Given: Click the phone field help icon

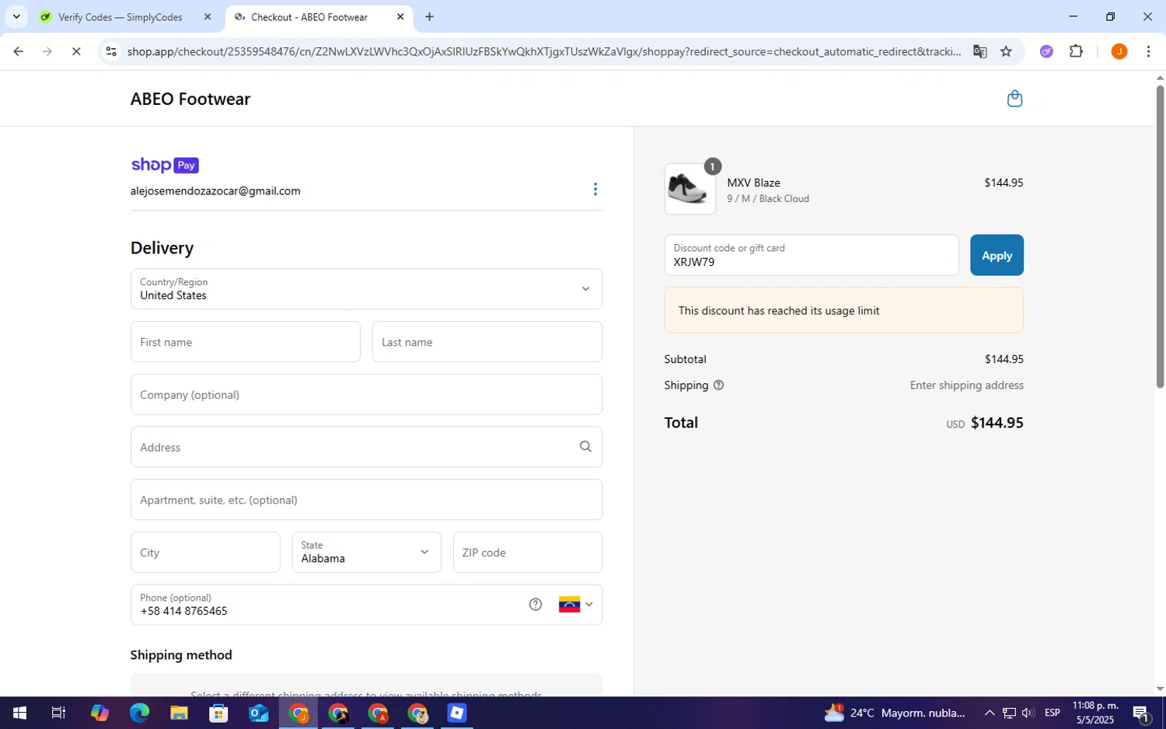Looking at the screenshot, I should point(536,605).
